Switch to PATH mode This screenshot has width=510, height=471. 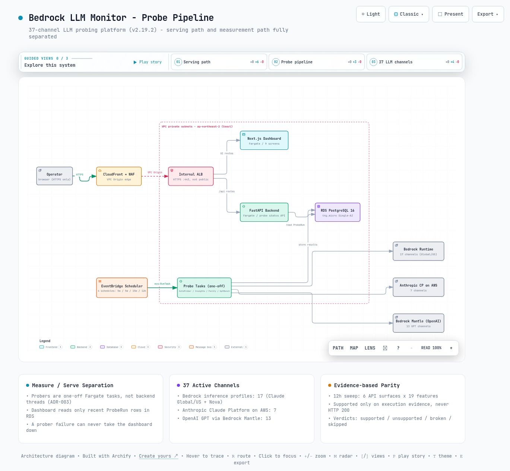coord(338,348)
